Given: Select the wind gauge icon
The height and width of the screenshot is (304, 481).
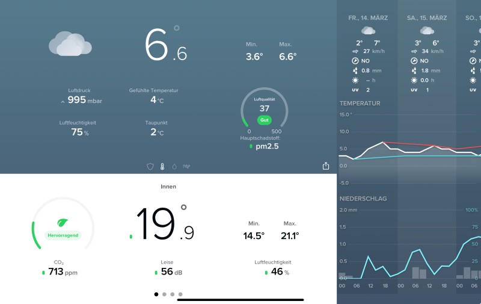Looking at the screenshot, I should coord(186,166).
